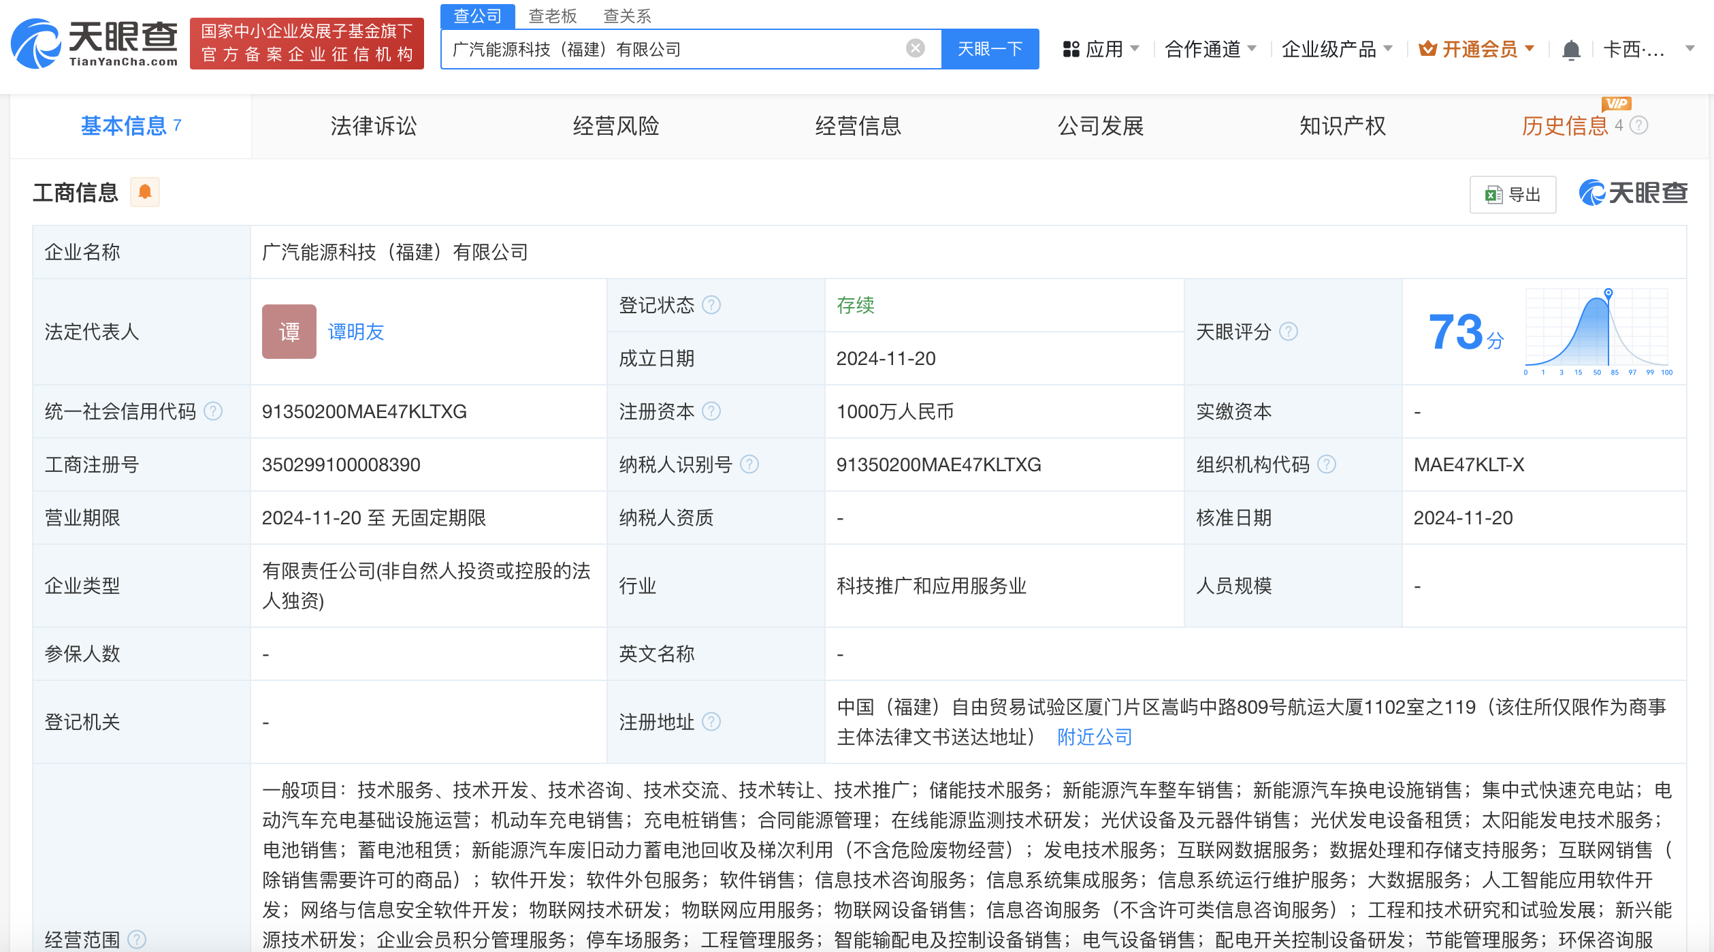
Task: Click the clear search text icon
Action: [915, 48]
